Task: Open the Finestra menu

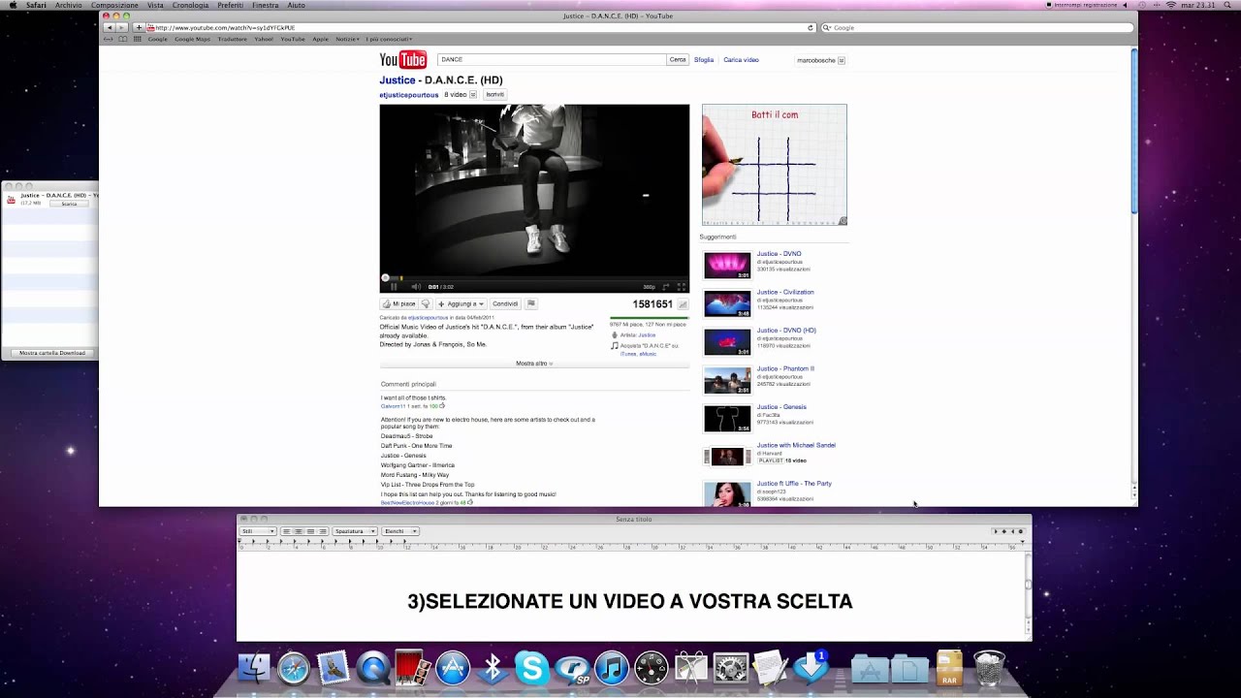Action: [265, 5]
